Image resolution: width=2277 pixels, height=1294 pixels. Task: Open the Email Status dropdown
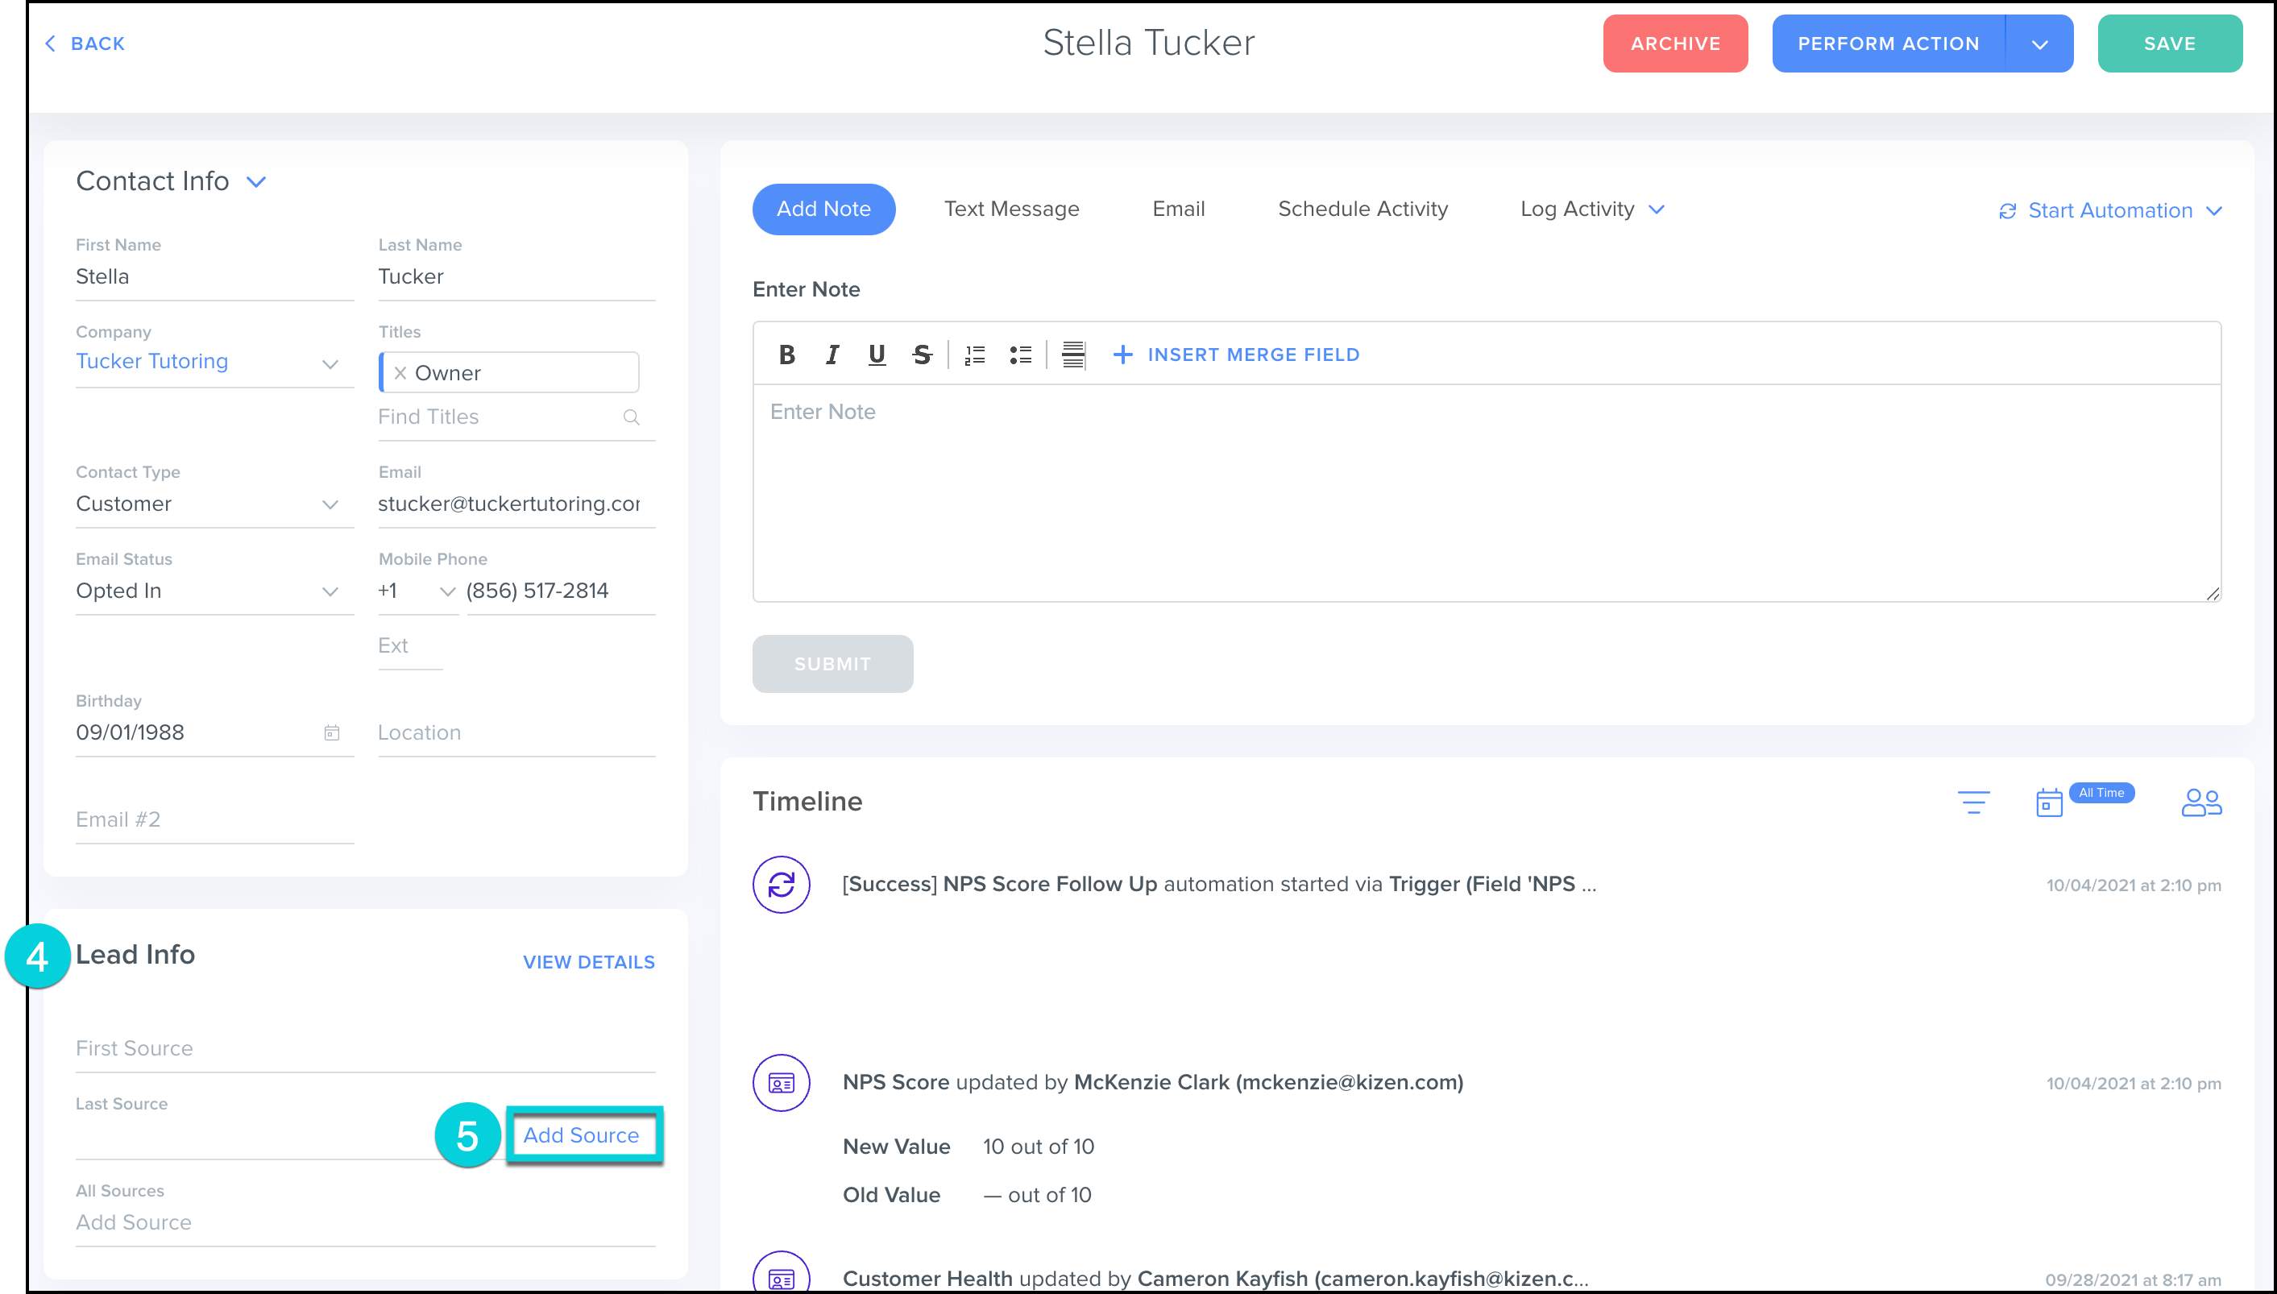[330, 591]
